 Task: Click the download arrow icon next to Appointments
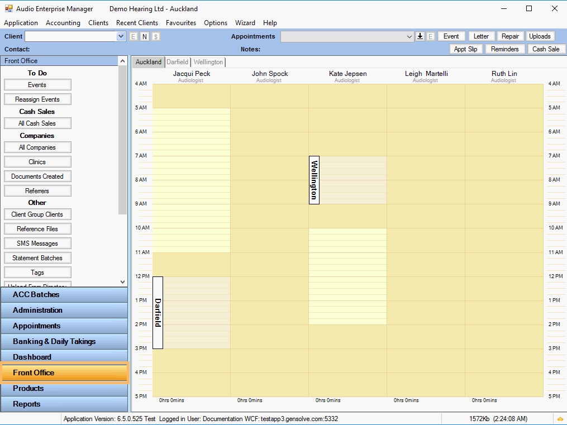click(420, 36)
